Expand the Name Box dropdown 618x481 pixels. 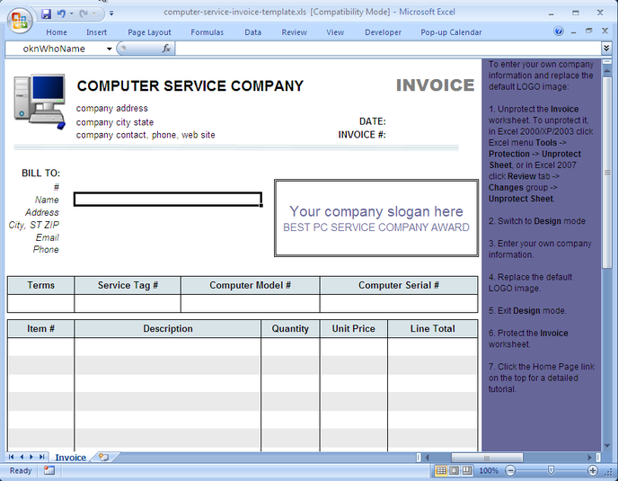(110, 49)
